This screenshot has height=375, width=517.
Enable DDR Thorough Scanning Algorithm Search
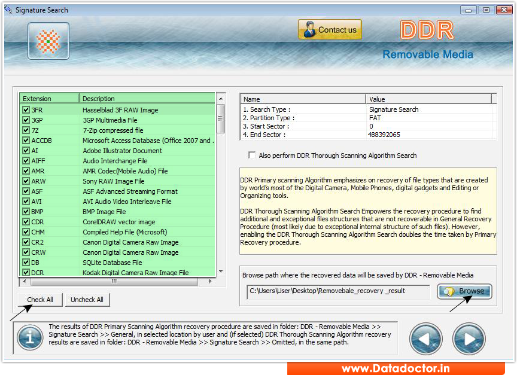252,155
